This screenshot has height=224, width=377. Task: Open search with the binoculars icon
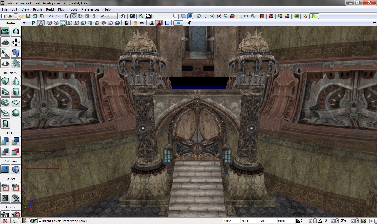coord(123,16)
